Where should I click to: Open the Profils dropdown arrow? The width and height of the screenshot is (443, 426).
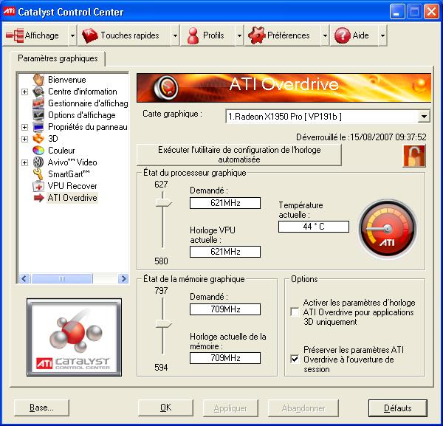pos(239,35)
